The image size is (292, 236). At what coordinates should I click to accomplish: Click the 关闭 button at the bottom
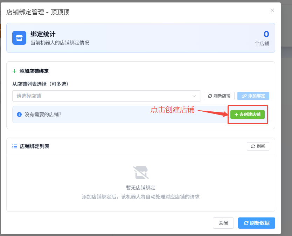(x=223, y=223)
